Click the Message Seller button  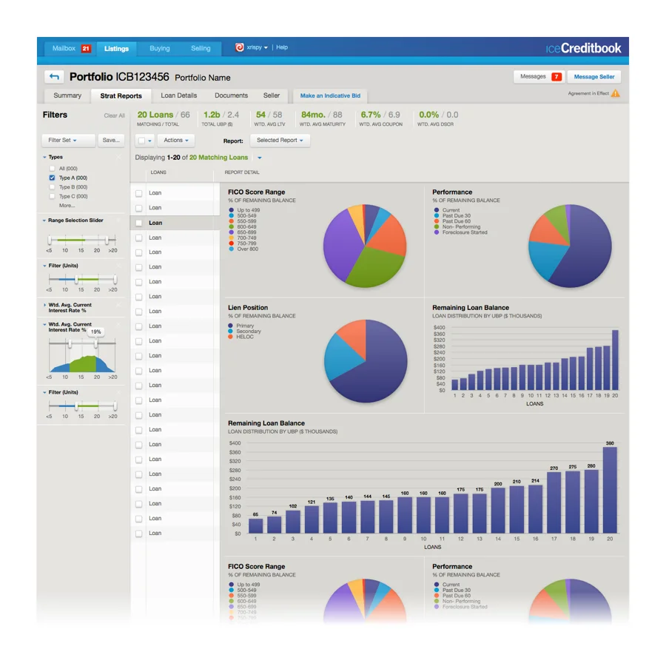coord(594,77)
